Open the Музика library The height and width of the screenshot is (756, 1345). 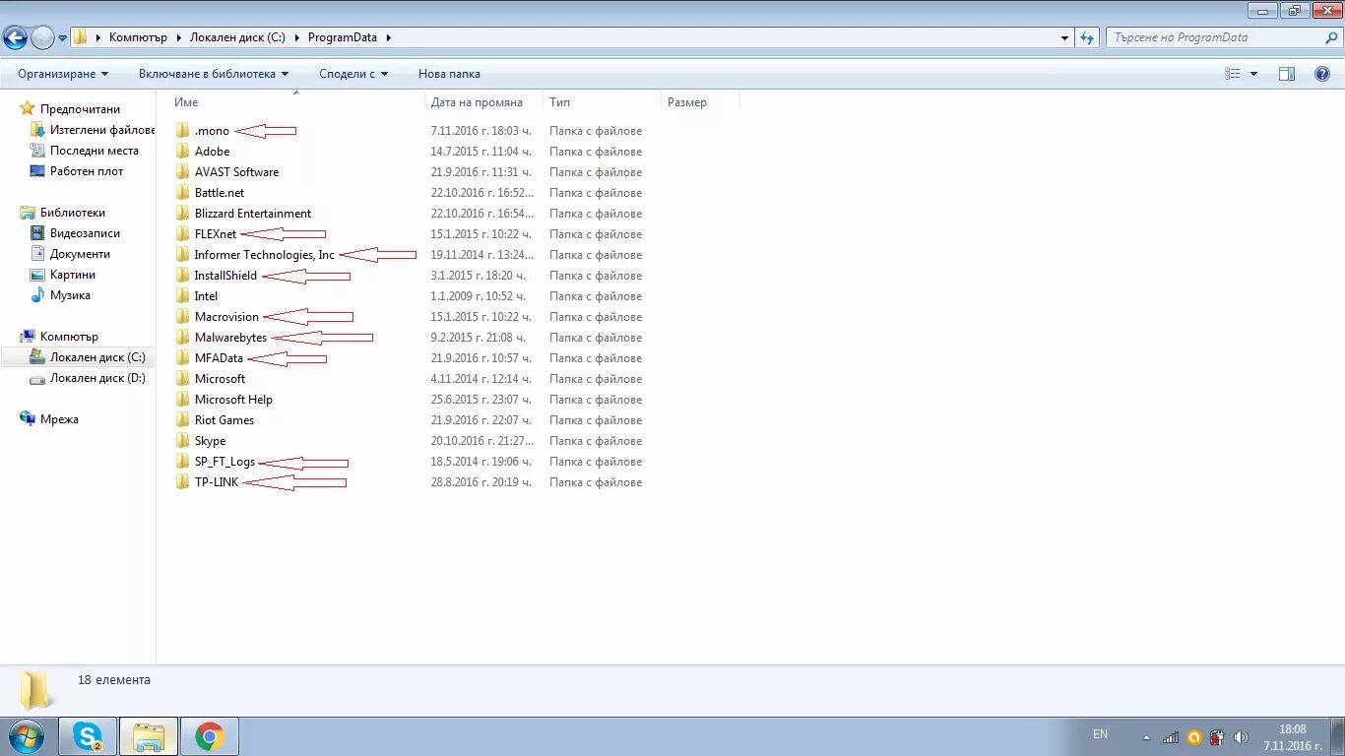click(x=70, y=295)
